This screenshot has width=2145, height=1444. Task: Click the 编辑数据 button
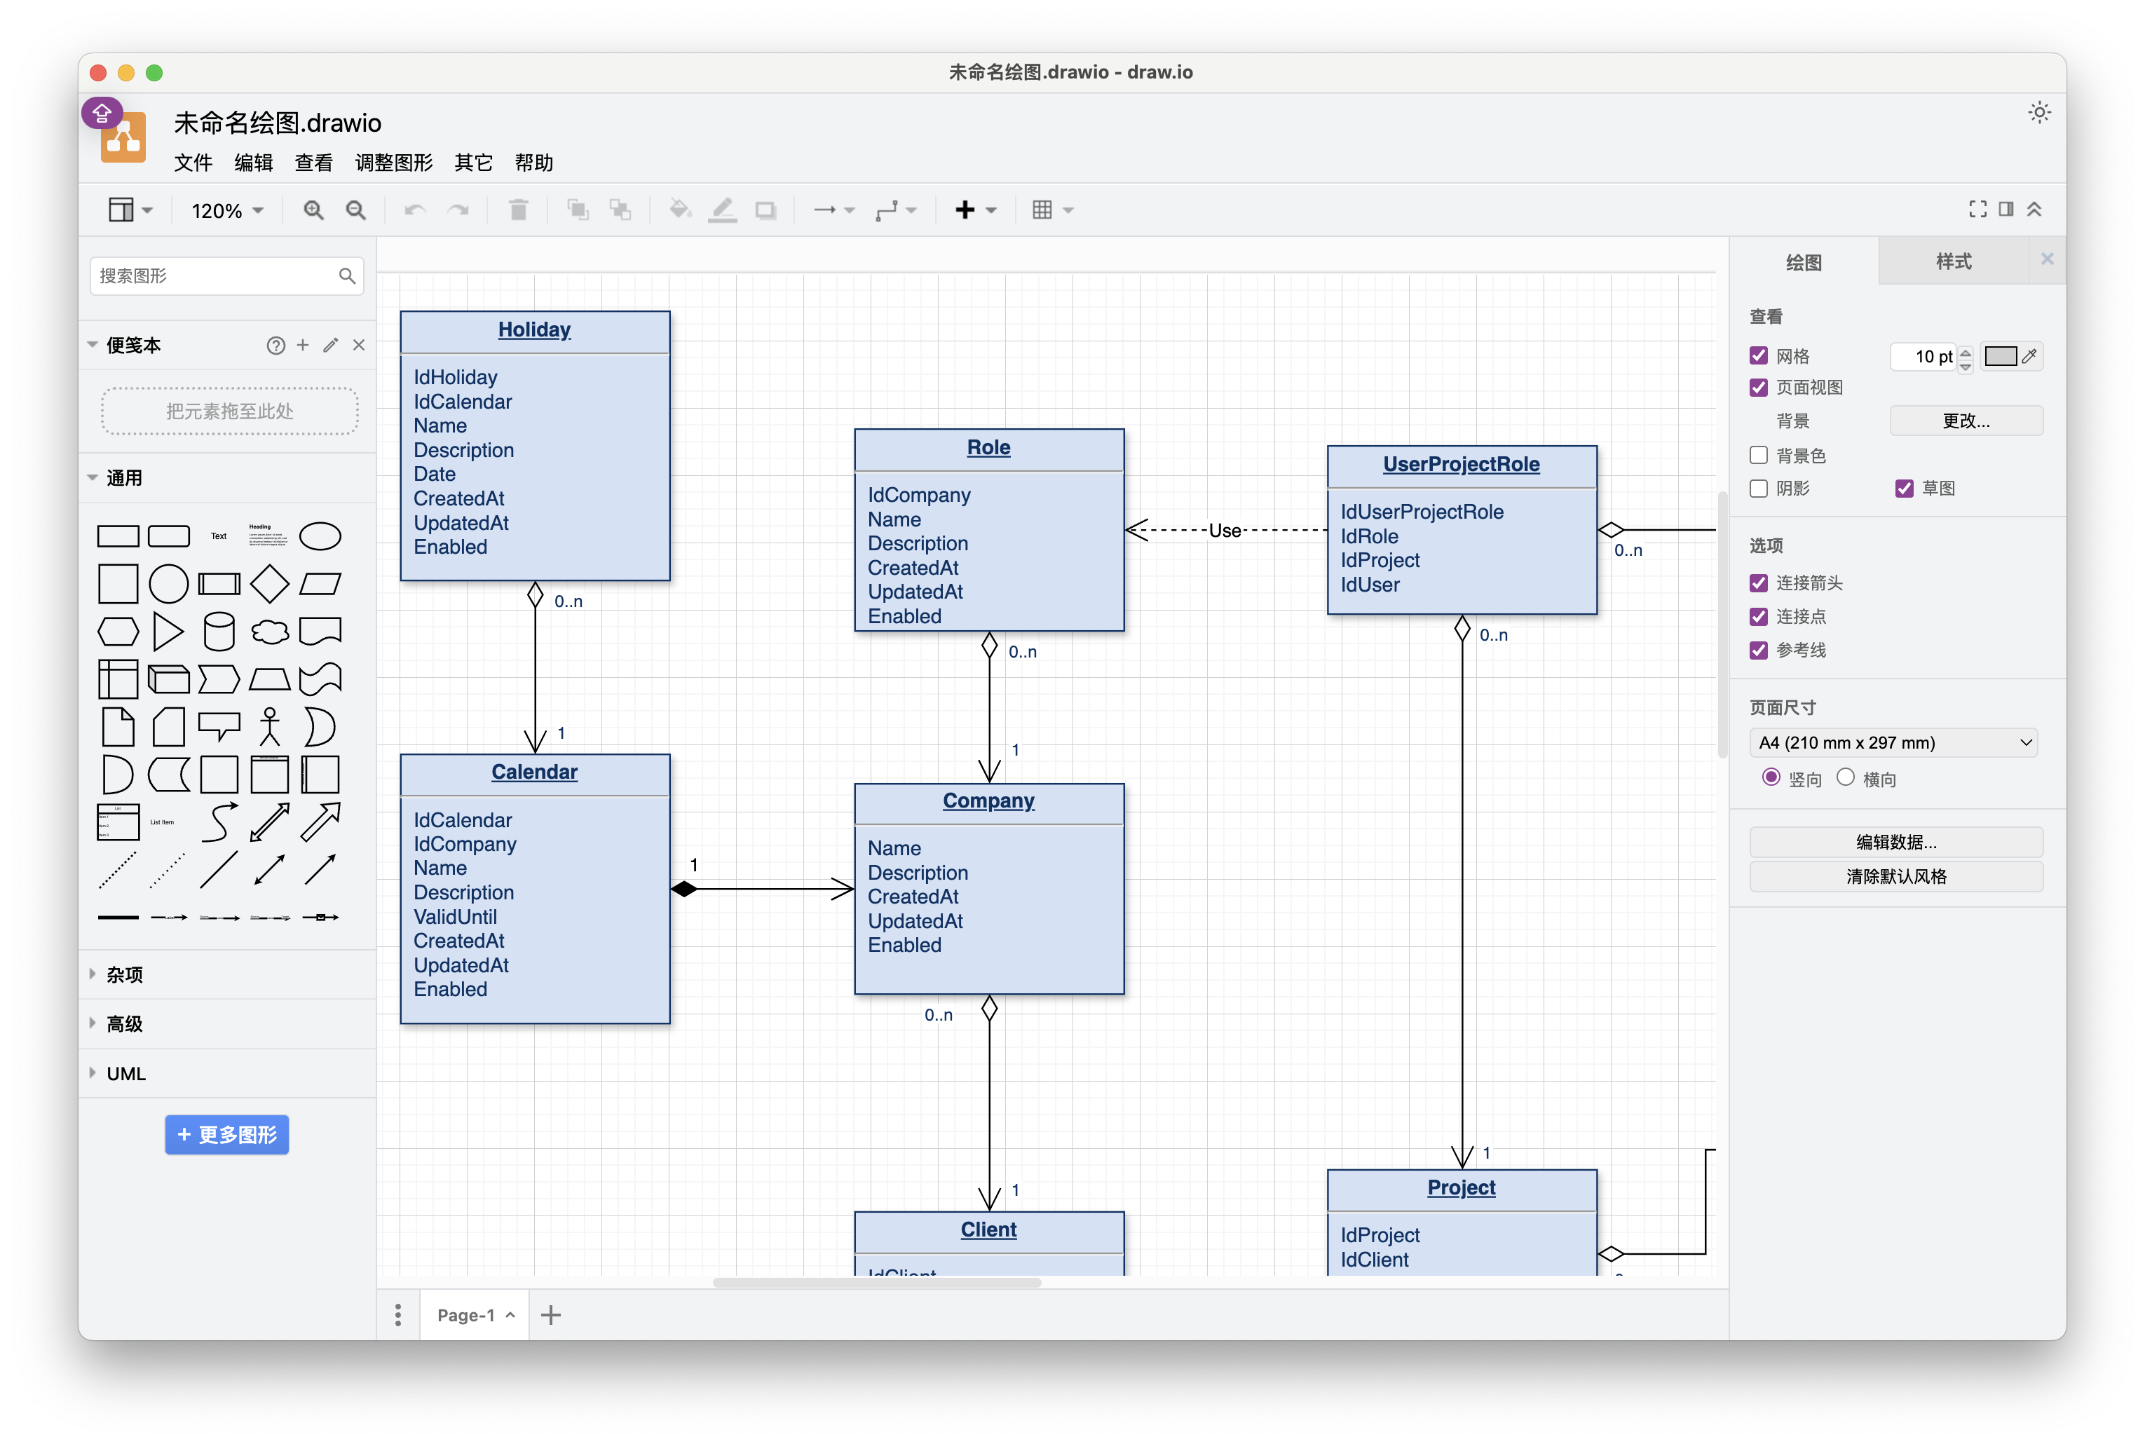(x=1895, y=842)
